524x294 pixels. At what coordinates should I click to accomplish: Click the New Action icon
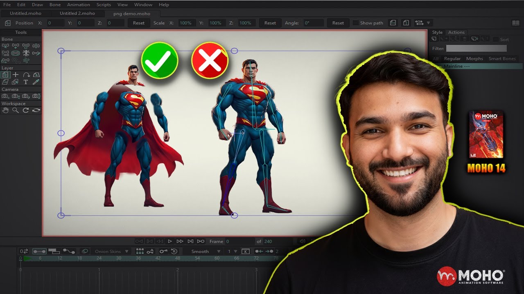tap(434, 39)
